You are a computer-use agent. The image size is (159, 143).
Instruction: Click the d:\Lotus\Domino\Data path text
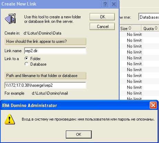pyautogui.click(x=42, y=33)
